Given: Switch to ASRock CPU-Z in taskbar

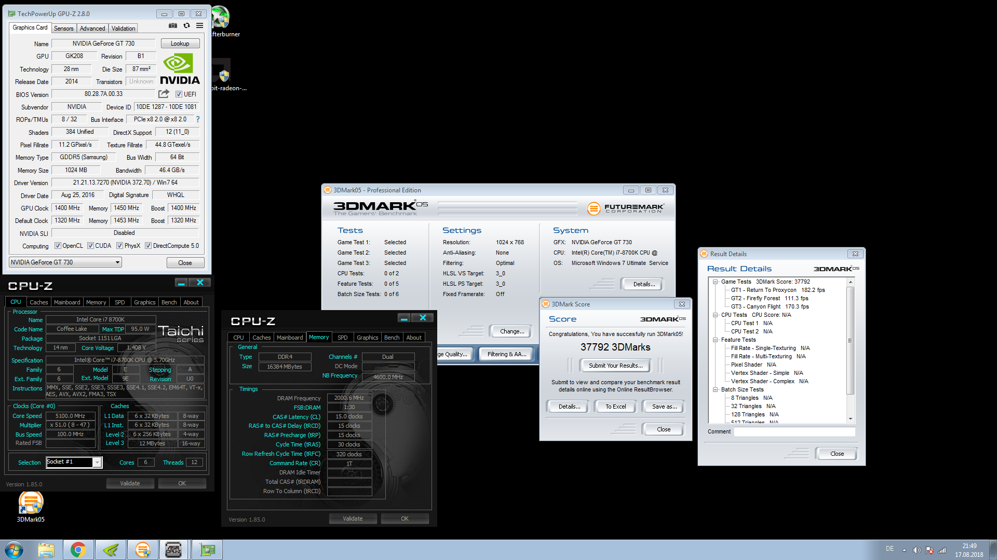Looking at the screenshot, I should 174,550.
